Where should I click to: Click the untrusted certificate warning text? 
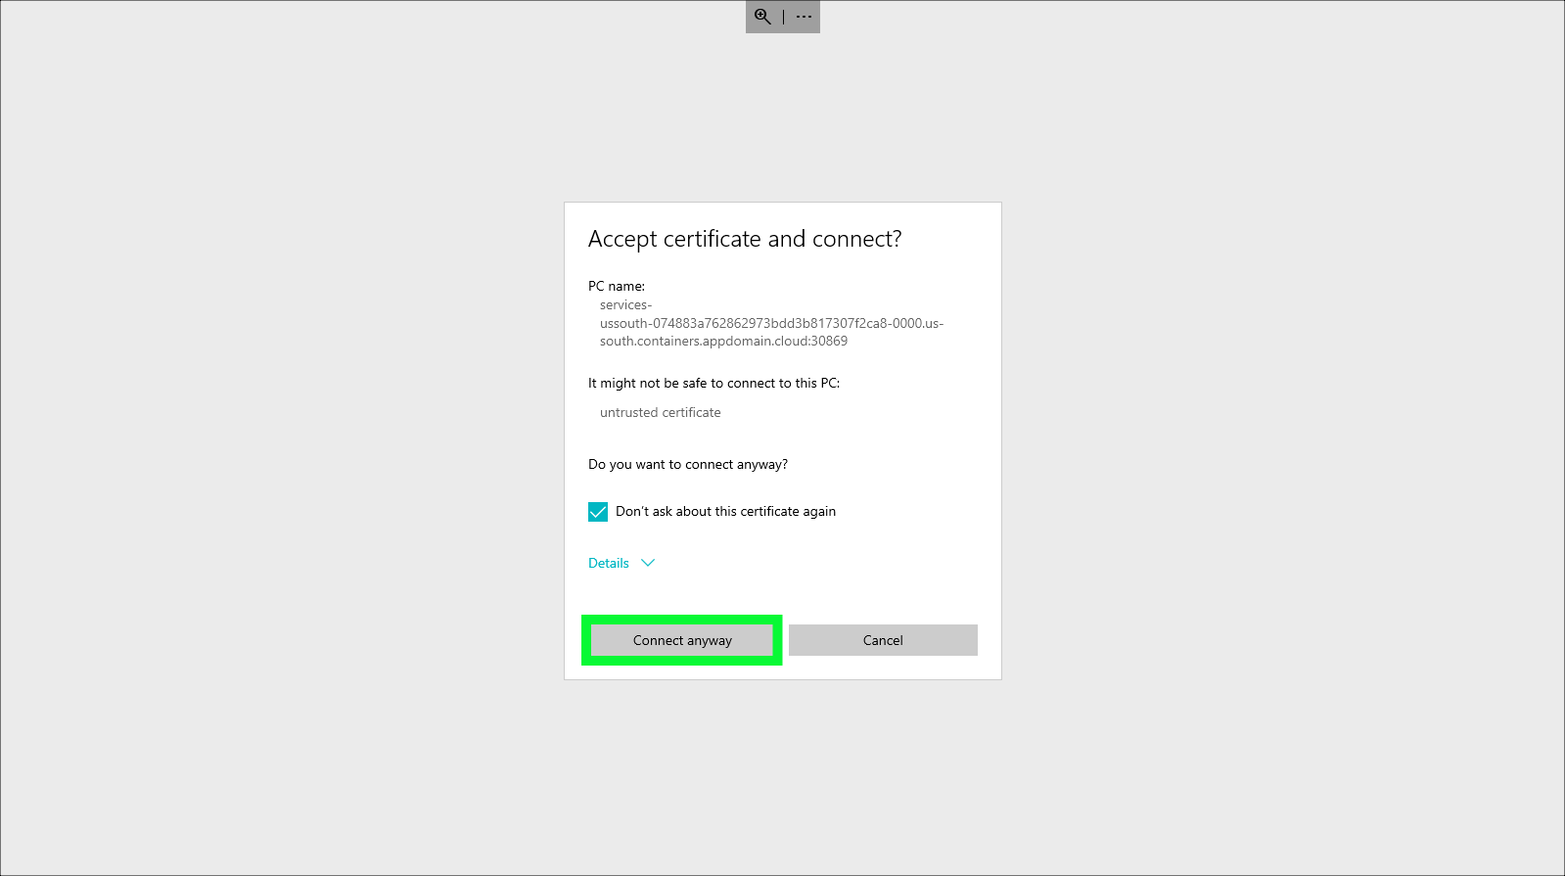click(660, 413)
